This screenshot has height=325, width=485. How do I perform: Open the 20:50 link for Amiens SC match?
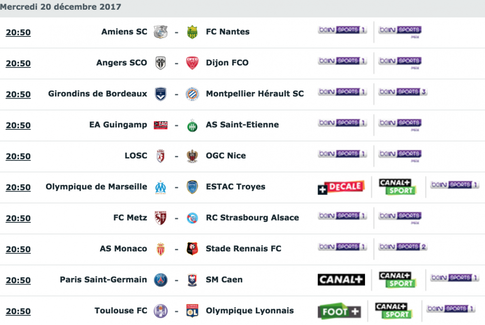[18, 32]
